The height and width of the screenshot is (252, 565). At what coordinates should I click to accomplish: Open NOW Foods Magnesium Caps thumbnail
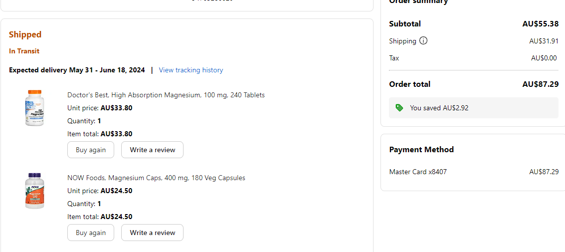click(x=34, y=191)
